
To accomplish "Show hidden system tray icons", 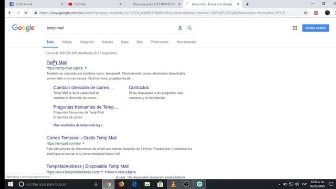I will pos(279,184).
